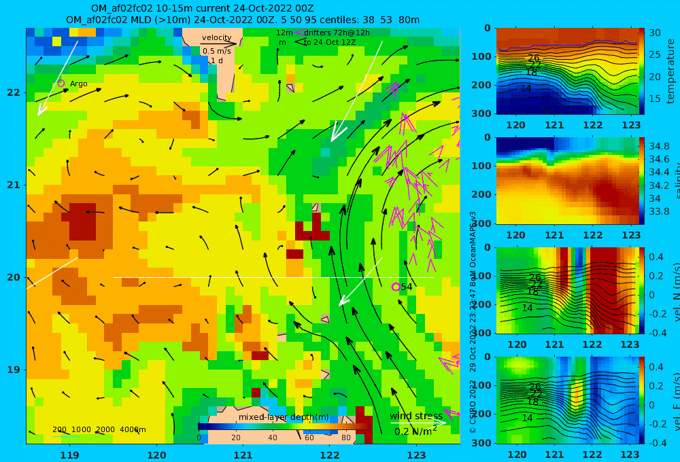Image resolution: width=680 pixels, height=462 pixels.
Task: Click the '26' isotherm label in temperature panel
Action: [x=534, y=58]
